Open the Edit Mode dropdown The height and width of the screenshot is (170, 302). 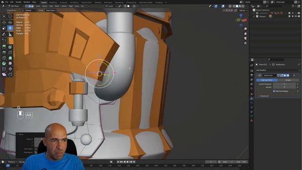[x=16, y=6]
